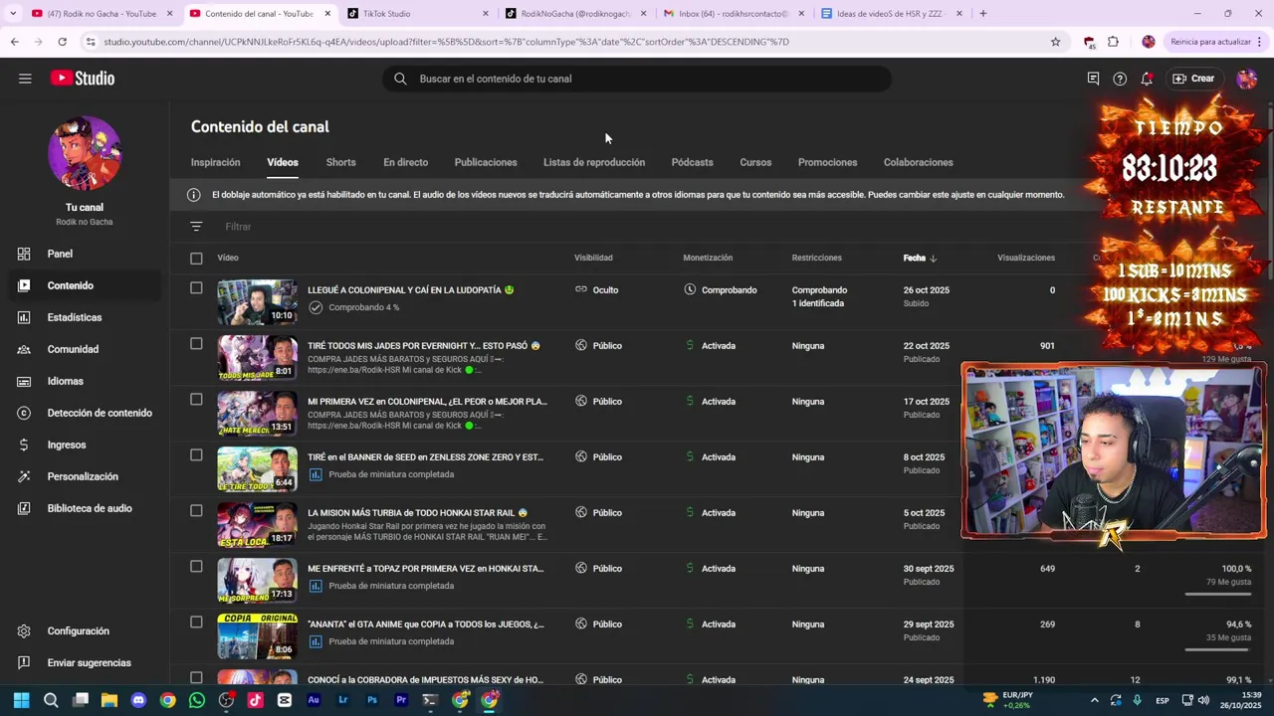The height and width of the screenshot is (716, 1274).
Task: Open Estadísticas in the sidebar
Action: click(85, 317)
